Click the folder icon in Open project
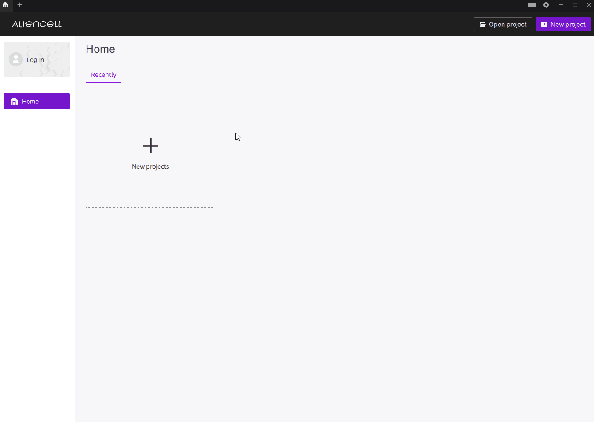The width and height of the screenshot is (594, 422). (482, 24)
